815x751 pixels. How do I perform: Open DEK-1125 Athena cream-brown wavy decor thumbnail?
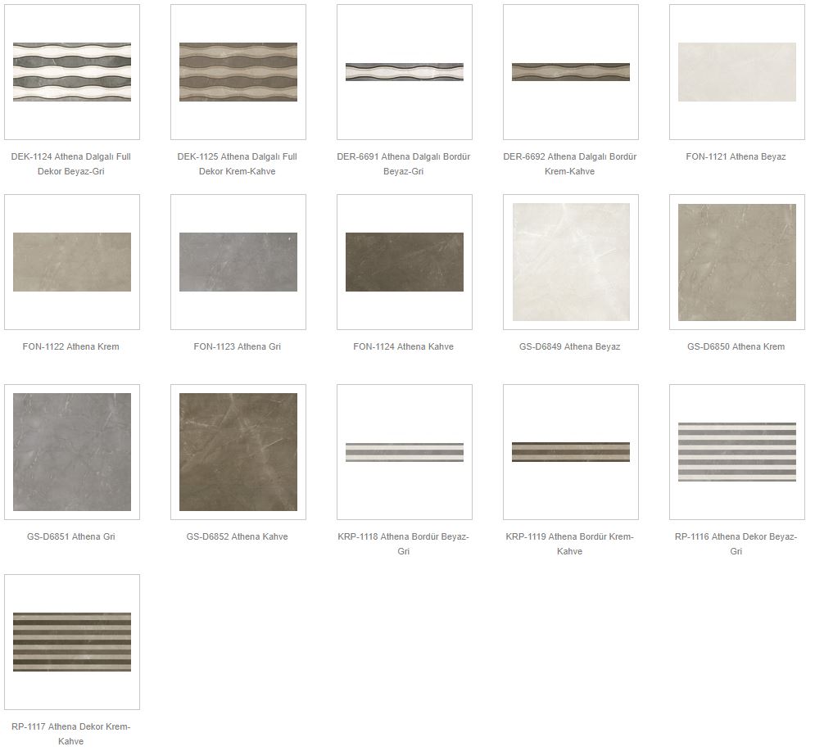point(238,72)
